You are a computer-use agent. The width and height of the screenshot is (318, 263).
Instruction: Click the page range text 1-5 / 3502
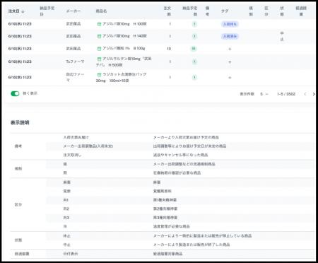286,94
